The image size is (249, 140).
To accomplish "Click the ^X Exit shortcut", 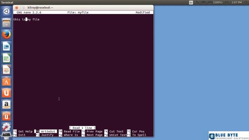I will 19,135.
